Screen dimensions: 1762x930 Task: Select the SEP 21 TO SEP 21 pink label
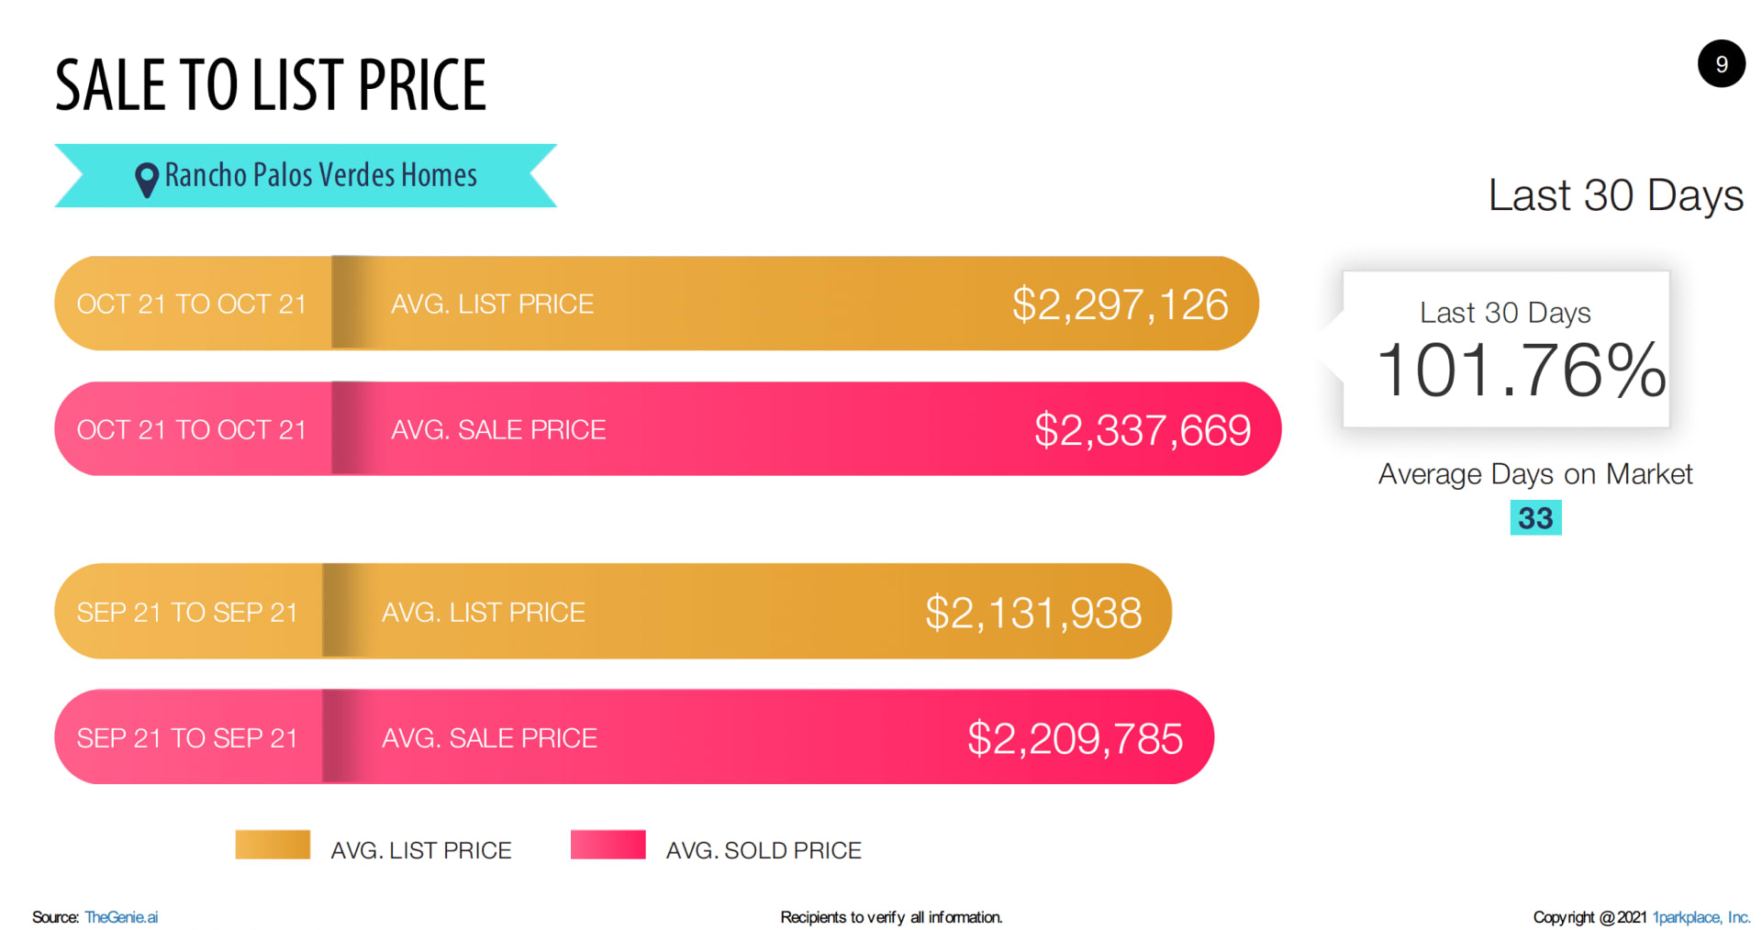click(x=187, y=738)
